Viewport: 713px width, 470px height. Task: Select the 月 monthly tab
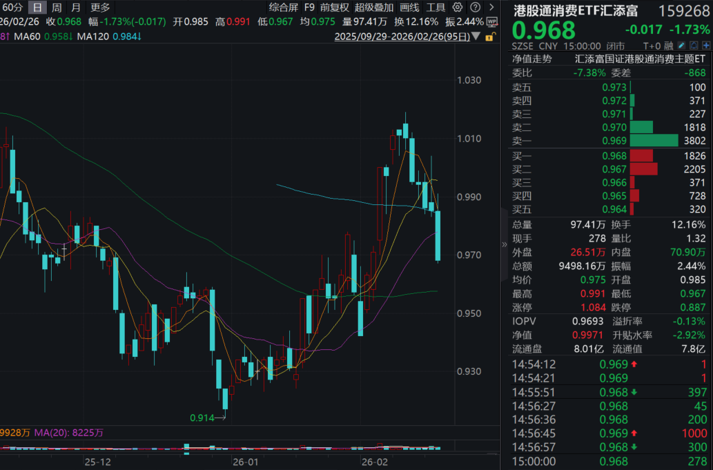pos(75,8)
